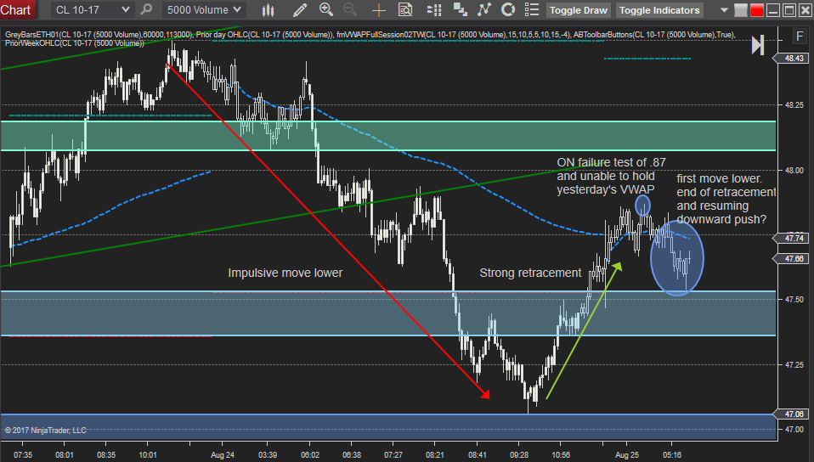
Task: Click the Chart title tab
Action: click(x=17, y=10)
